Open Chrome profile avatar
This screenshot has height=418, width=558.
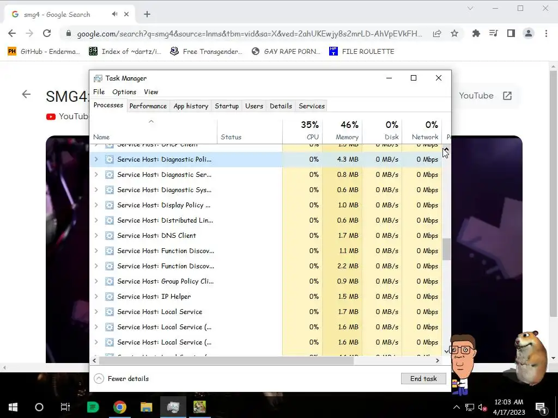[x=529, y=33]
